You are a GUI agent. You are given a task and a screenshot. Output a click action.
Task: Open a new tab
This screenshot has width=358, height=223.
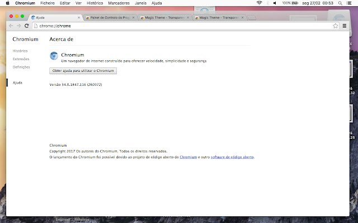coord(252,18)
